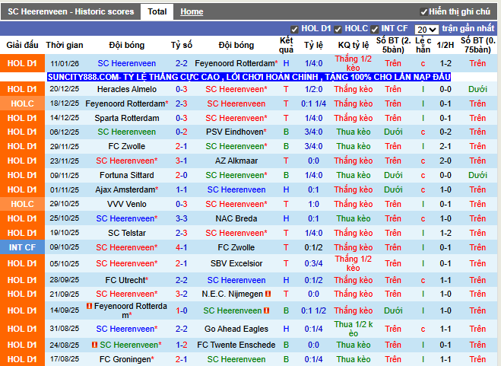
Task: Click Thua 1/2 kèo result for Go Ahead Eagles
Action: click(x=353, y=329)
